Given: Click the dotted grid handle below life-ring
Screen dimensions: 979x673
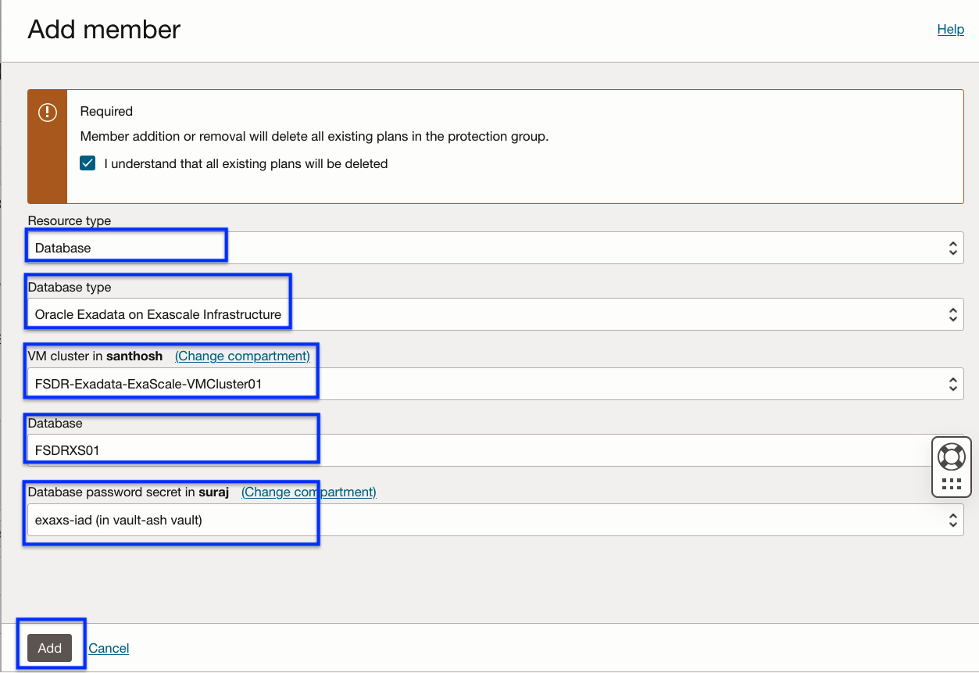Looking at the screenshot, I should click(x=951, y=483).
